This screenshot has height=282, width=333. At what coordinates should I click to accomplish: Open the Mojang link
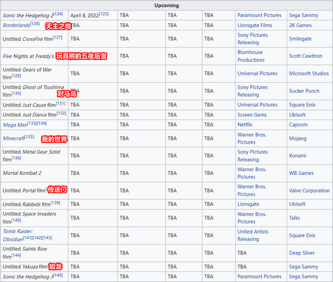point(298,138)
